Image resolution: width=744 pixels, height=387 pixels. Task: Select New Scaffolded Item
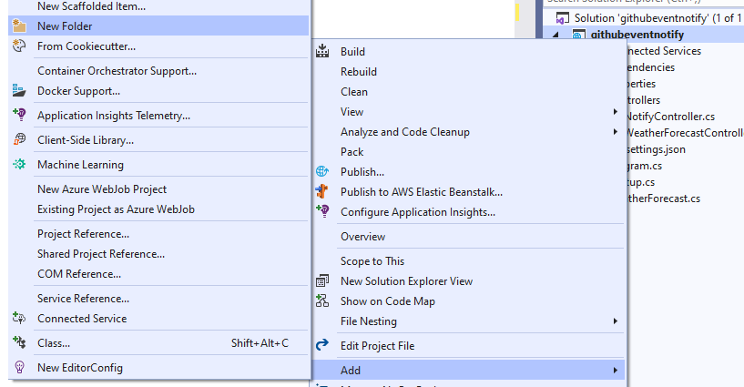click(158, 6)
